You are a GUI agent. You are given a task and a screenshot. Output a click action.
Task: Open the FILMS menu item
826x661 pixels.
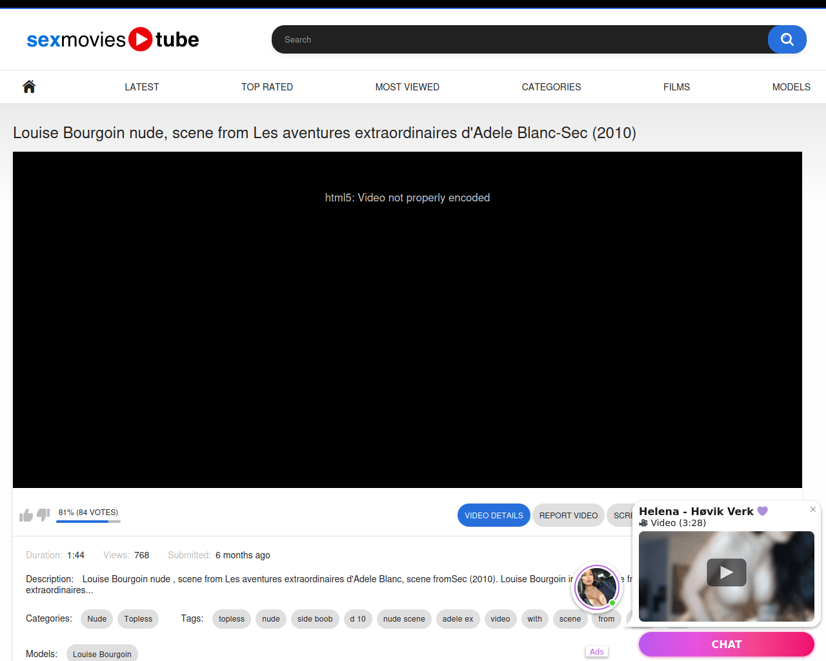click(x=676, y=87)
